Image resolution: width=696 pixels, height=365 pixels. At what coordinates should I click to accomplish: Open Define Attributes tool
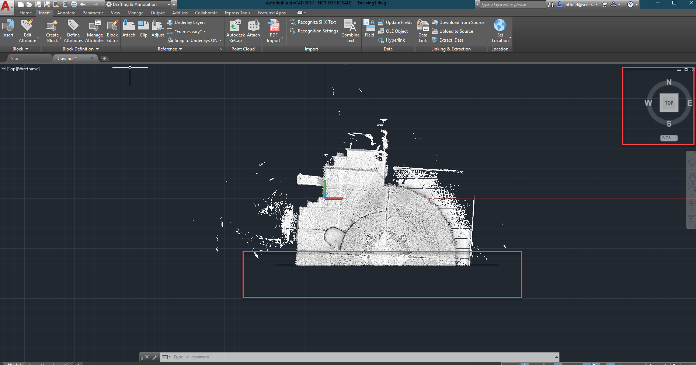(x=73, y=26)
